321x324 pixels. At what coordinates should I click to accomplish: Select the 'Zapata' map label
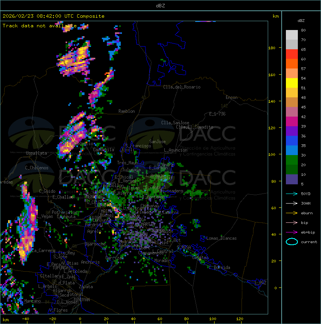coord(86,287)
